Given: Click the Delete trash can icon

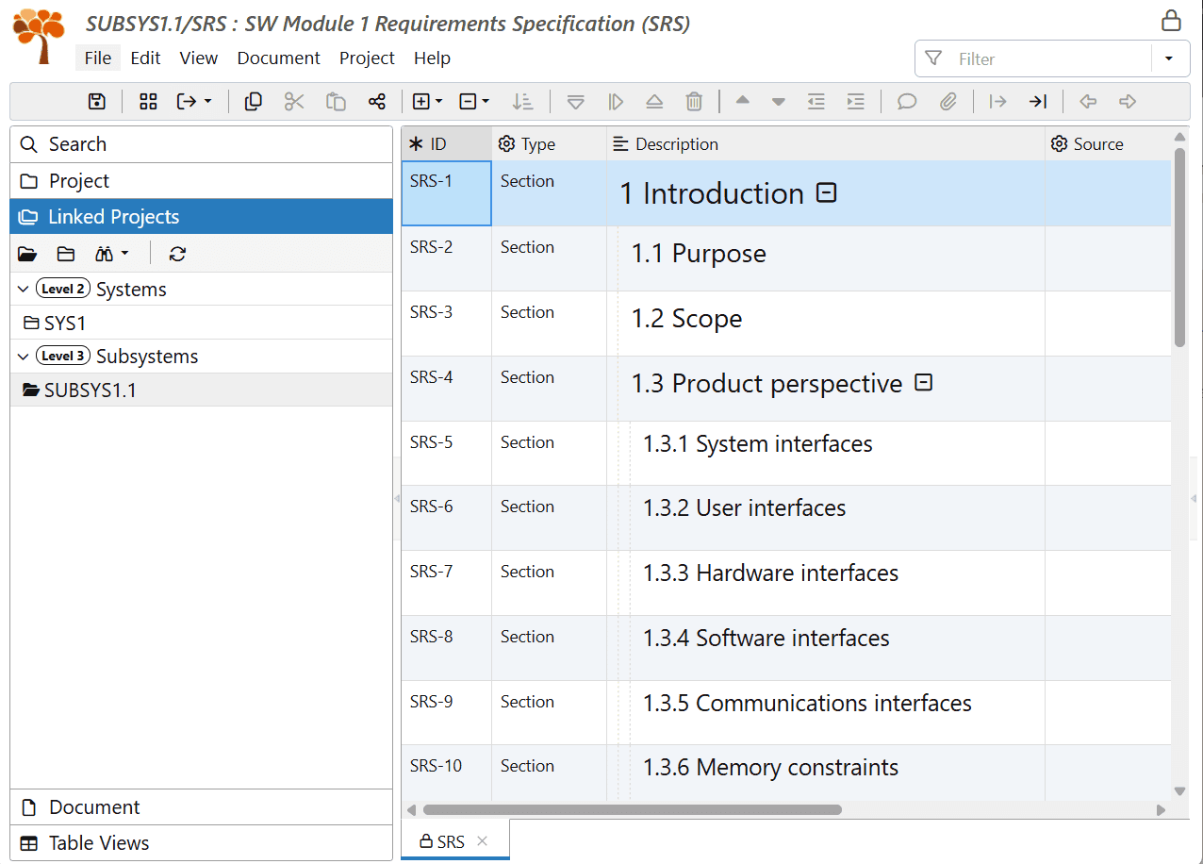Looking at the screenshot, I should click(694, 102).
